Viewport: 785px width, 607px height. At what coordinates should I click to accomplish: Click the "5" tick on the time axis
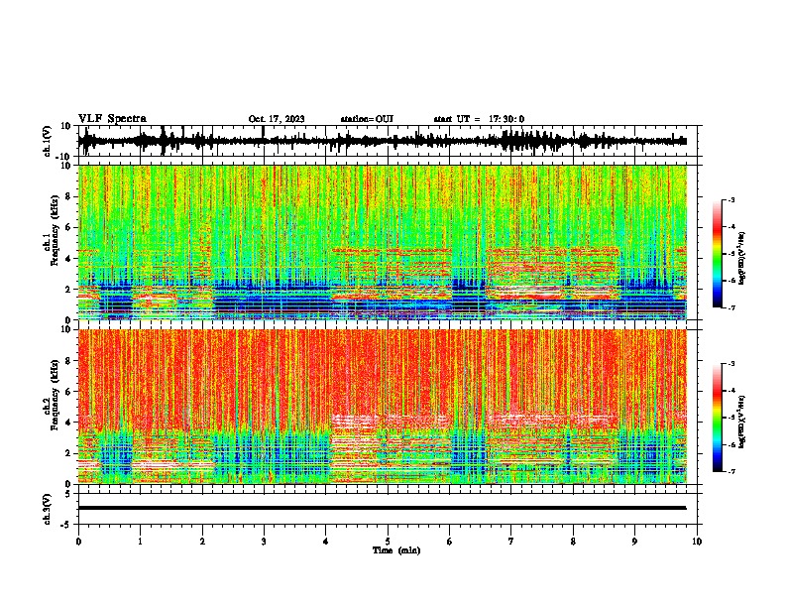pos(388,542)
